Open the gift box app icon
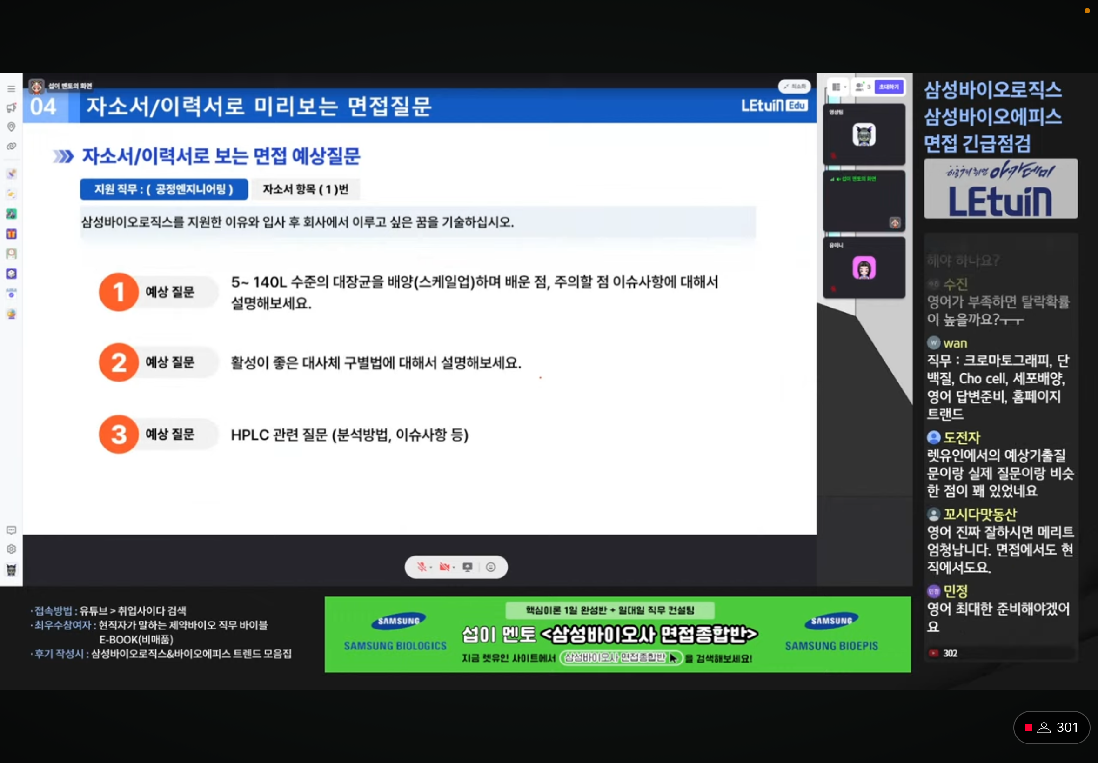1098x763 pixels. [11, 234]
